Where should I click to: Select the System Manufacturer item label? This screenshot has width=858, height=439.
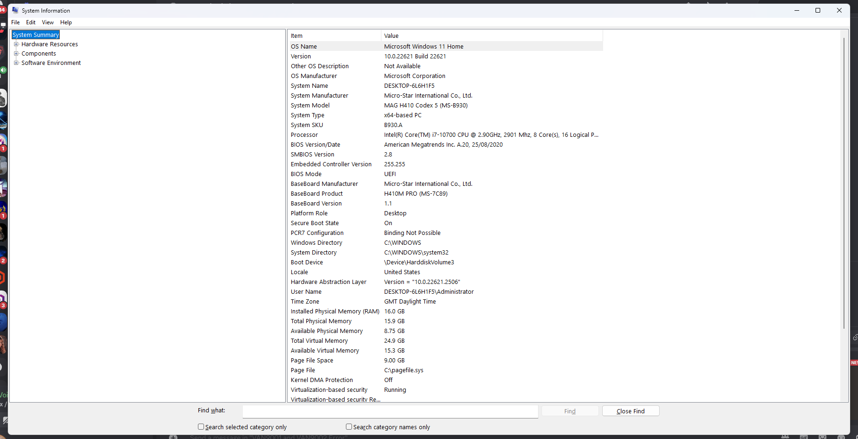point(319,96)
